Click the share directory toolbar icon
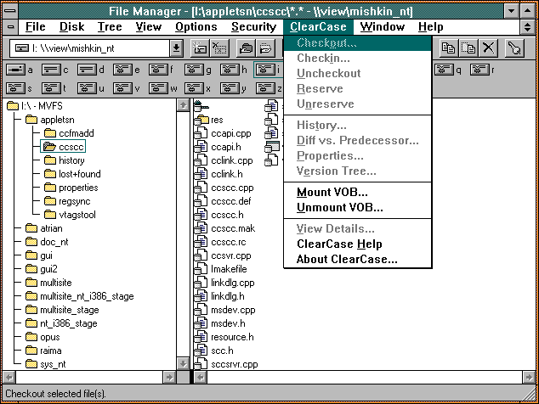Viewport: 539px width, 404px height. [246, 48]
